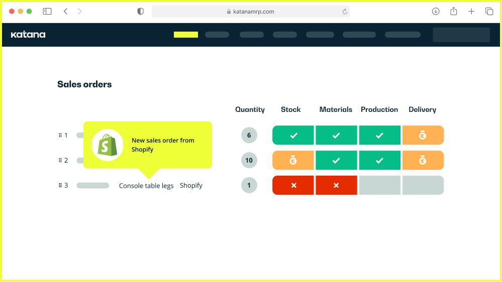Click the Materials column header
The width and height of the screenshot is (502, 282).
(336, 110)
